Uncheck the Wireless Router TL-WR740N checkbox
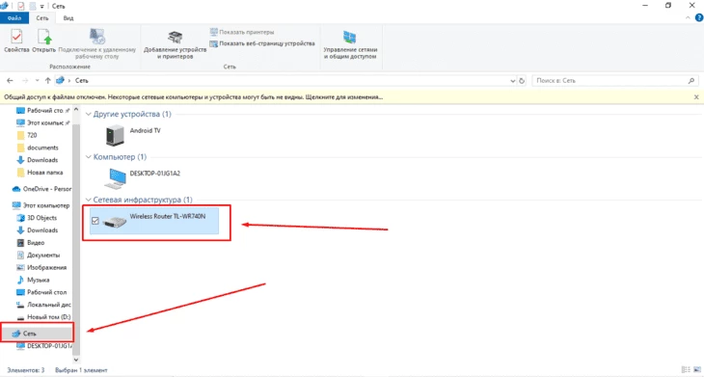Viewport: 704px width, 377px height. tap(95, 221)
